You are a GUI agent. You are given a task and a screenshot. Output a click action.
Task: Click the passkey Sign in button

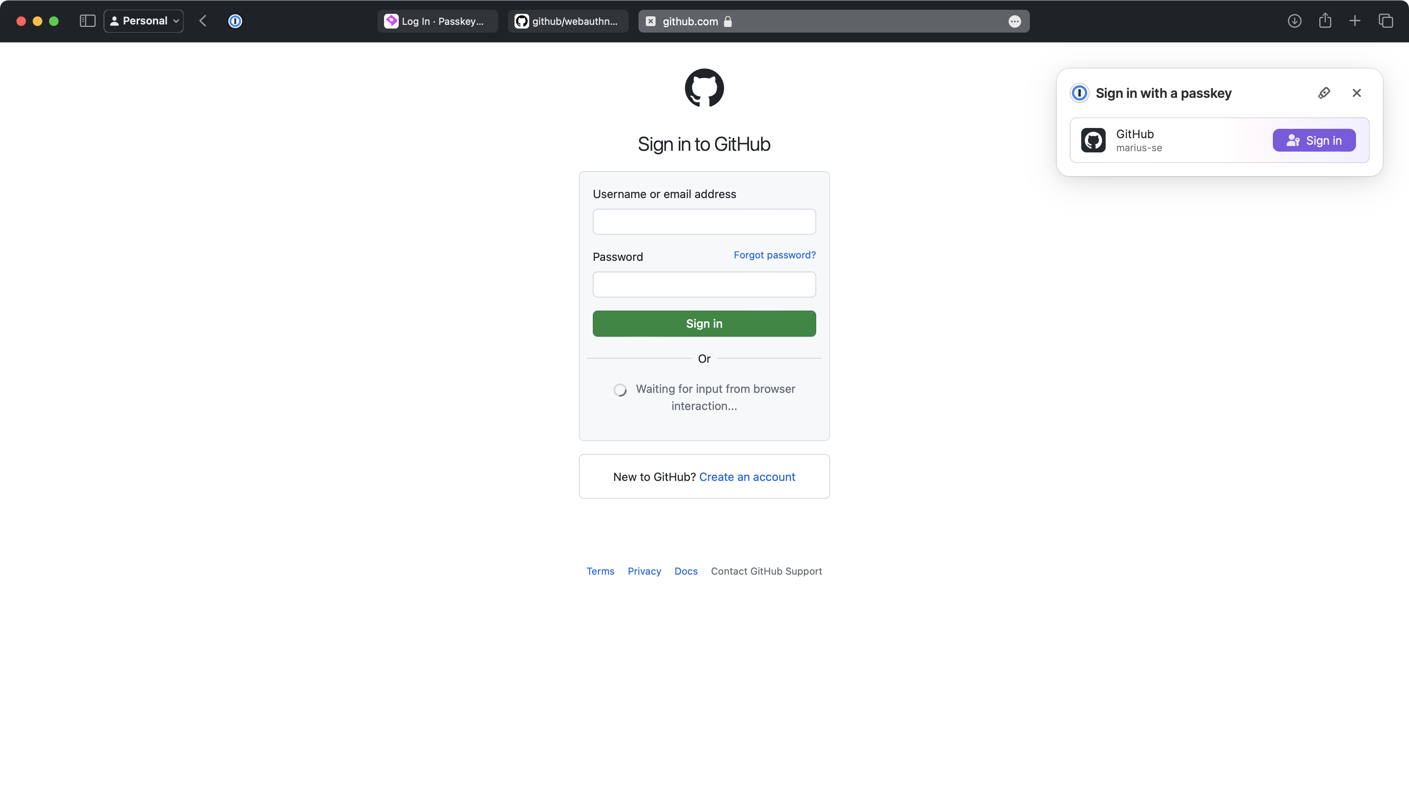(1314, 140)
